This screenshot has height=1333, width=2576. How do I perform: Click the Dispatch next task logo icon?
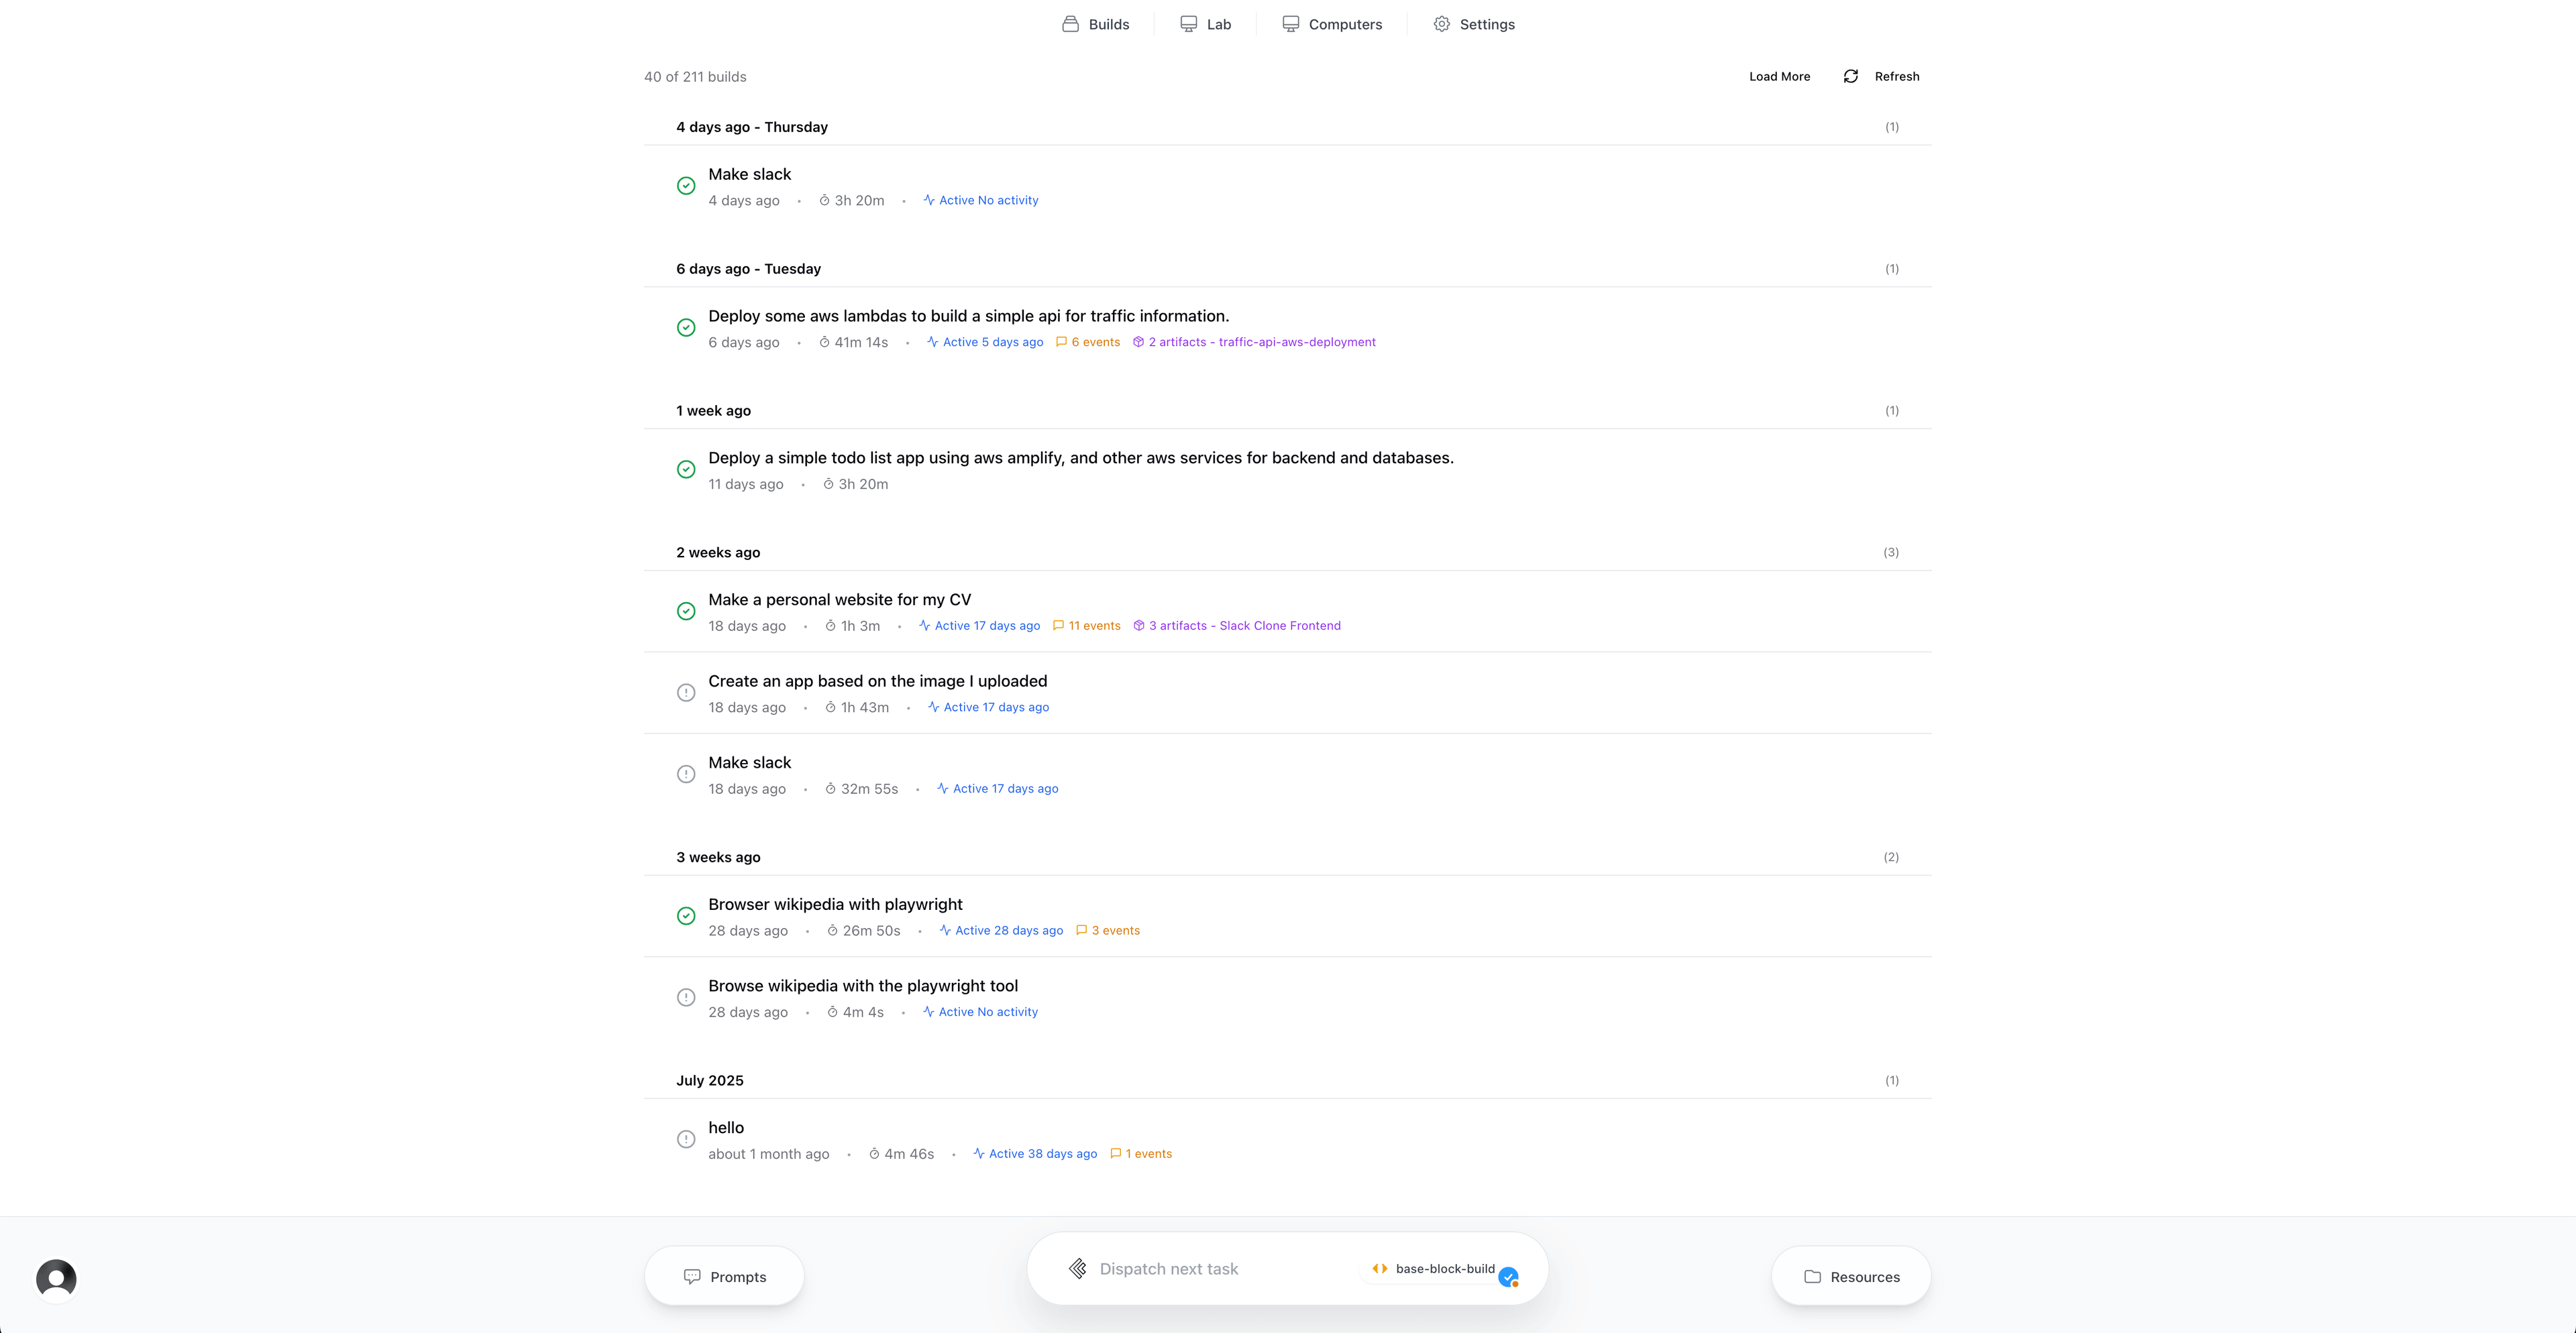click(1077, 1269)
